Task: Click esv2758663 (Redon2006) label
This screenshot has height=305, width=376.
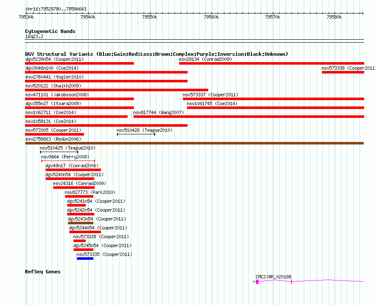Action: click(53, 139)
